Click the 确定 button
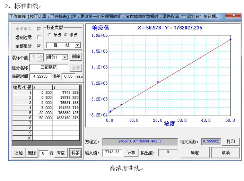The width and height of the screenshot is (244, 181). pos(194,153)
